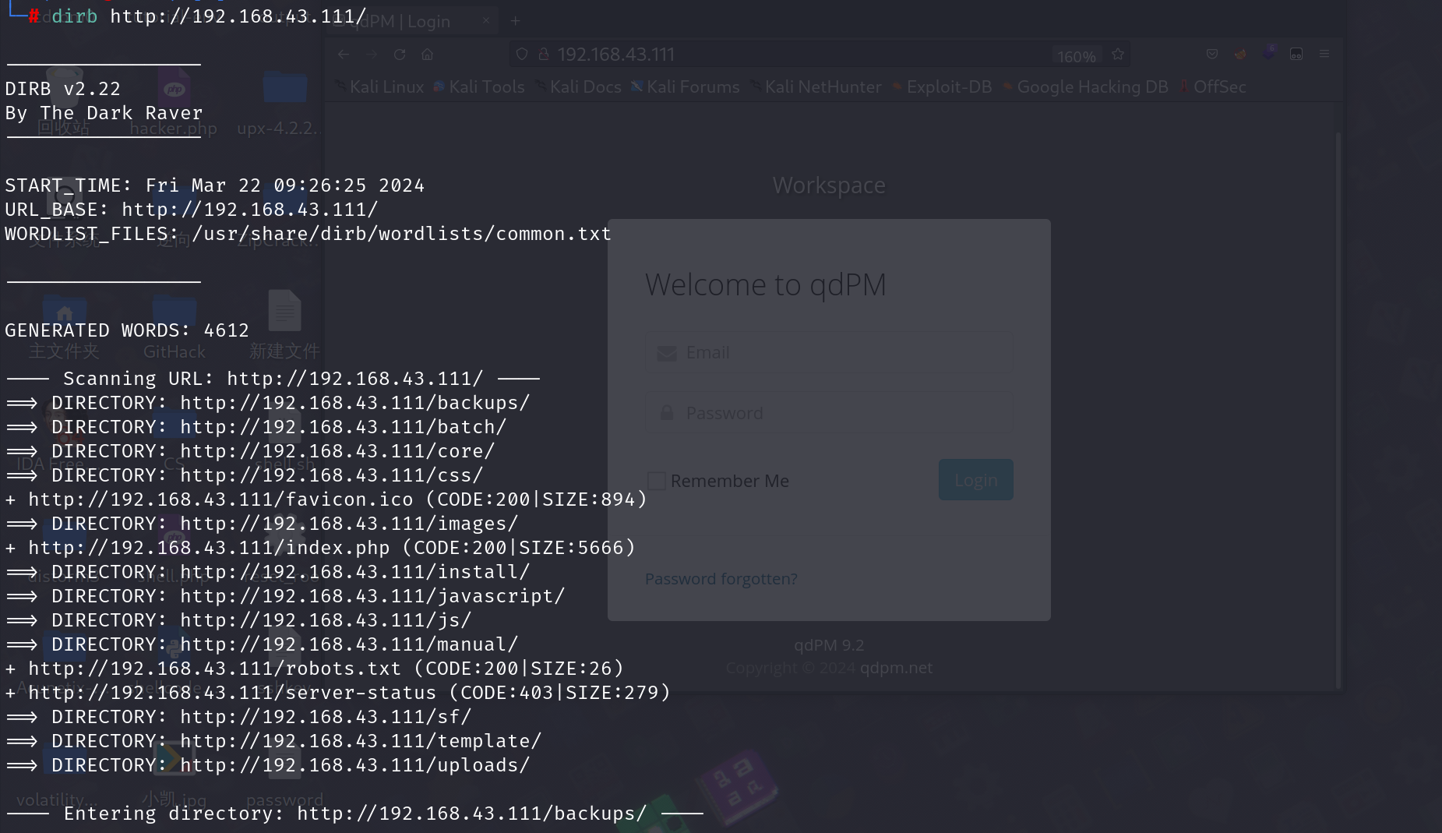Click the favicon.ico result line
1442x833 pixels.
pos(326,499)
